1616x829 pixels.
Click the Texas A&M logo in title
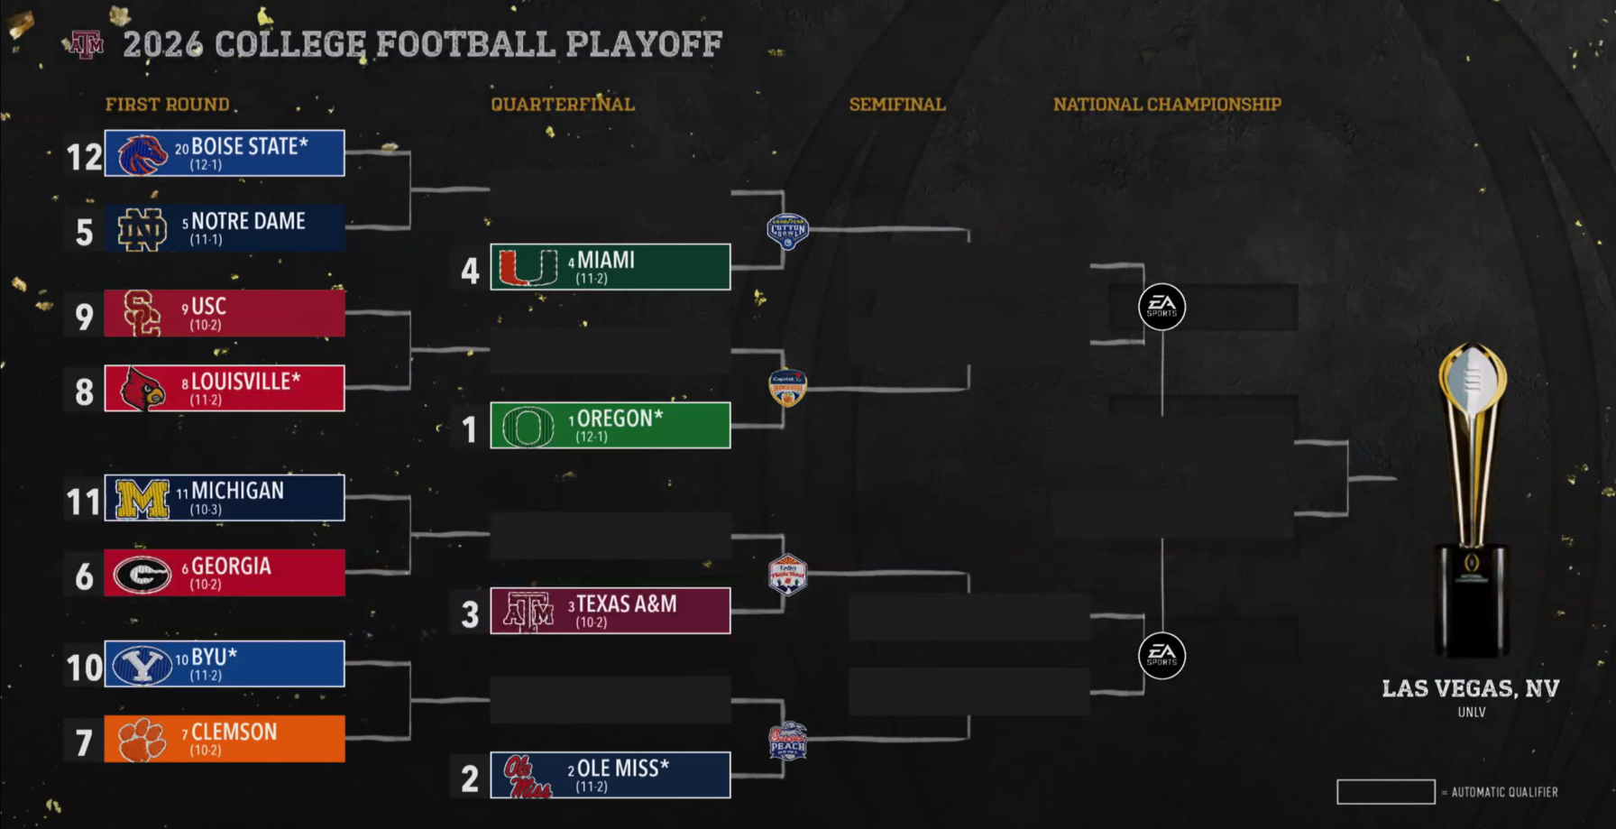pos(87,44)
